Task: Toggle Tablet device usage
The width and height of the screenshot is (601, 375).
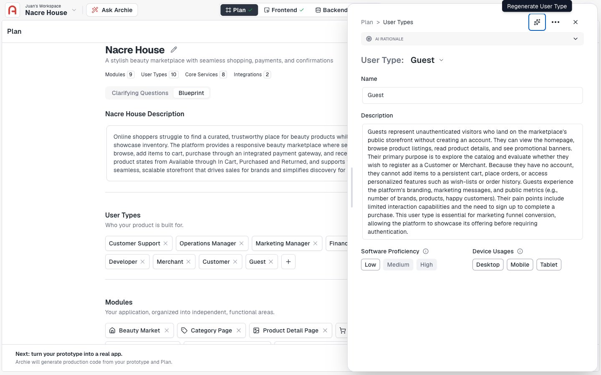Action: 549,265
